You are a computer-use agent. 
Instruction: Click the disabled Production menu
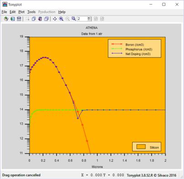[47, 12]
